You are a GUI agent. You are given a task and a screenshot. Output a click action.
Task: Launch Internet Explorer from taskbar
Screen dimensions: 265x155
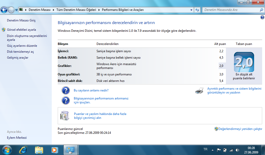pyautogui.click(x=23, y=150)
